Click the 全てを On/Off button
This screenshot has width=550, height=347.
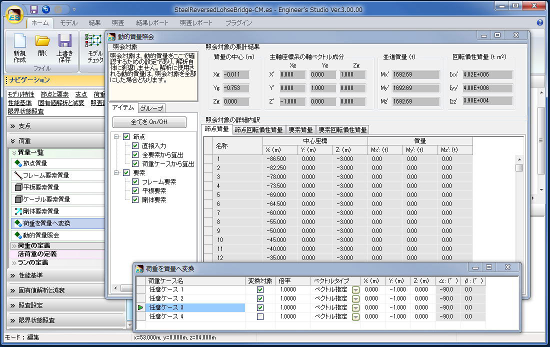(x=149, y=121)
